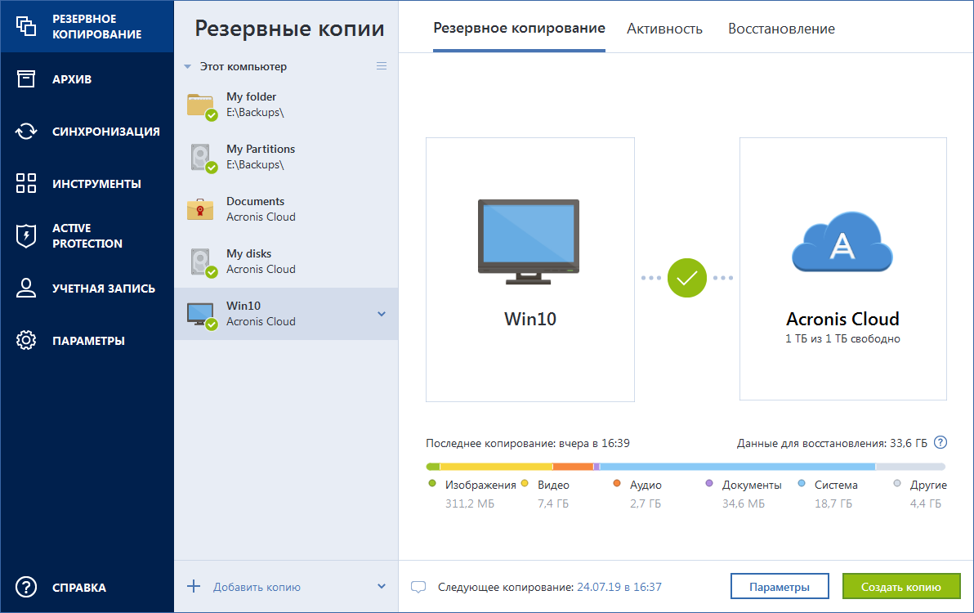Click the Резервное копирование icon at top

coord(25,25)
